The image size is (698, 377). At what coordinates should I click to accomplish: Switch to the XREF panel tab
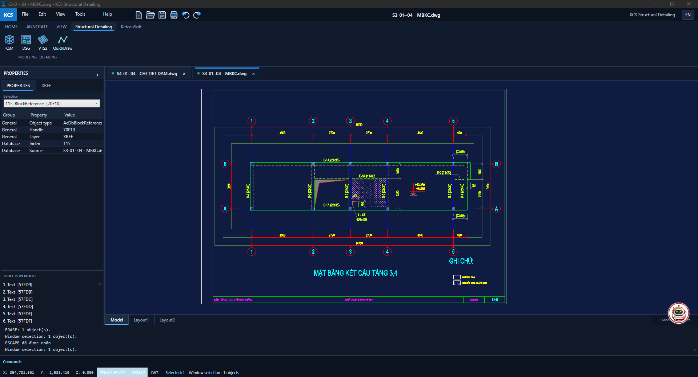click(46, 86)
